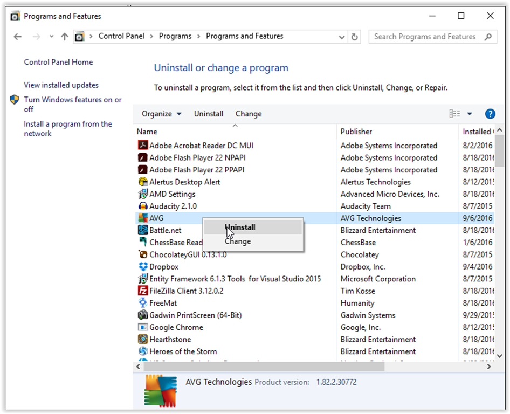Select the Battle.net icon
The height and width of the screenshot is (414, 510).
tap(143, 230)
